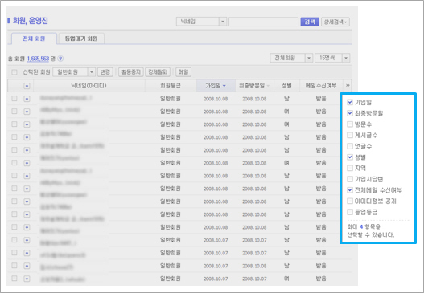Click the 최대 4 항목을 선택할 수 있습니다 note

tap(370, 230)
